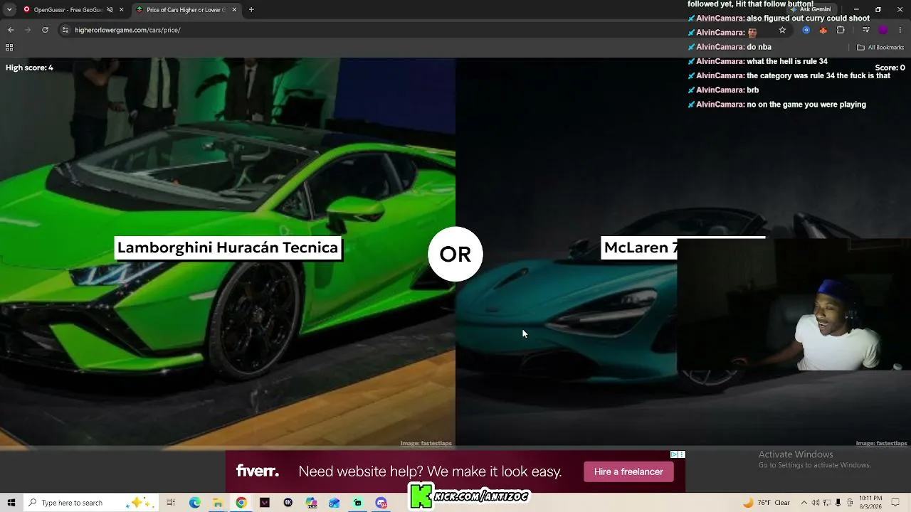The height and width of the screenshot is (512, 911).
Task: Open the Chrome extensions puzzle icon
Action: pos(841,30)
